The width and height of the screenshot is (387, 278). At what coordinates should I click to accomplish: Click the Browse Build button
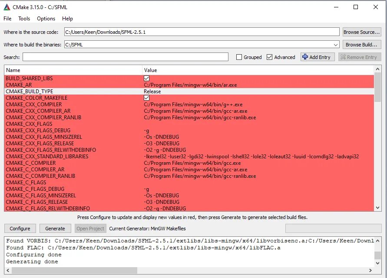(x=361, y=45)
